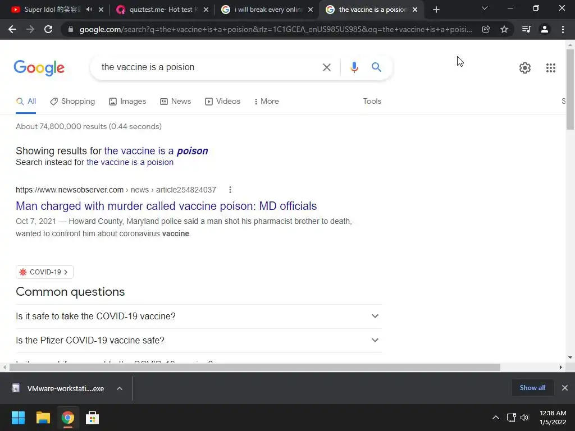Viewport: 575px width, 431px height.
Task: Select the All search tab
Action: [x=26, y=102]
